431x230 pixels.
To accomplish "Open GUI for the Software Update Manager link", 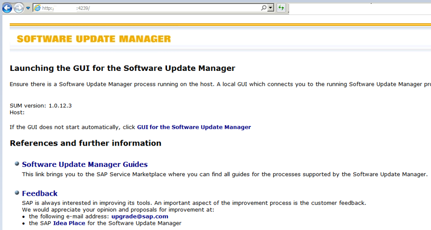I will click(x=194, y=127).
